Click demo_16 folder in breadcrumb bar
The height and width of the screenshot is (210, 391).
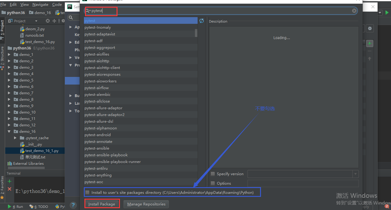click(x=40, y=13)
